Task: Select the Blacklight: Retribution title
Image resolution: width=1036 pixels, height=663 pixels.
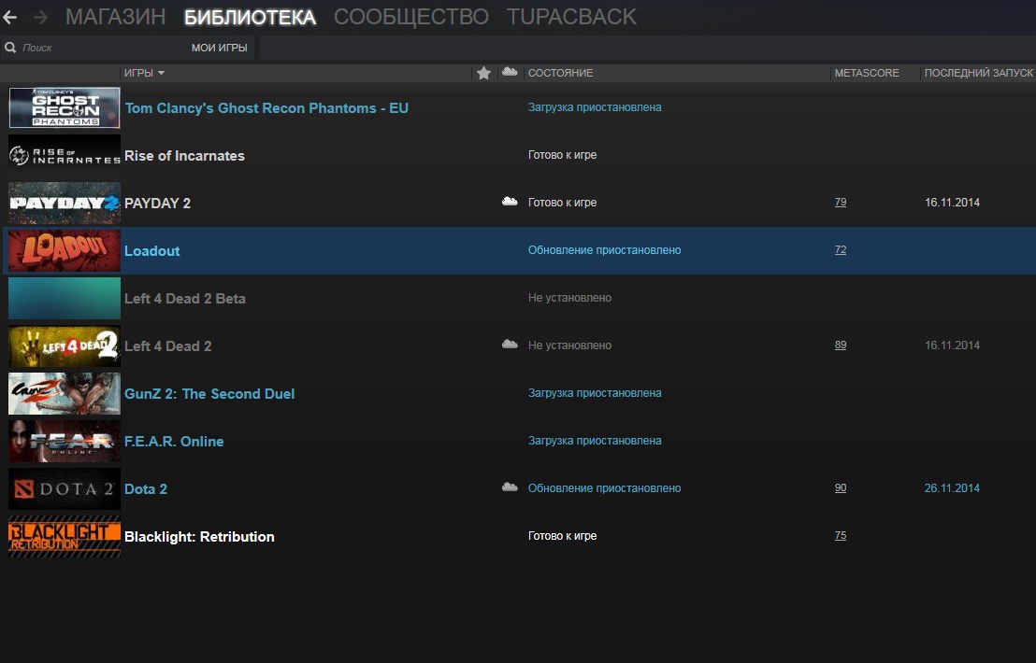Action: pos(199,536)
